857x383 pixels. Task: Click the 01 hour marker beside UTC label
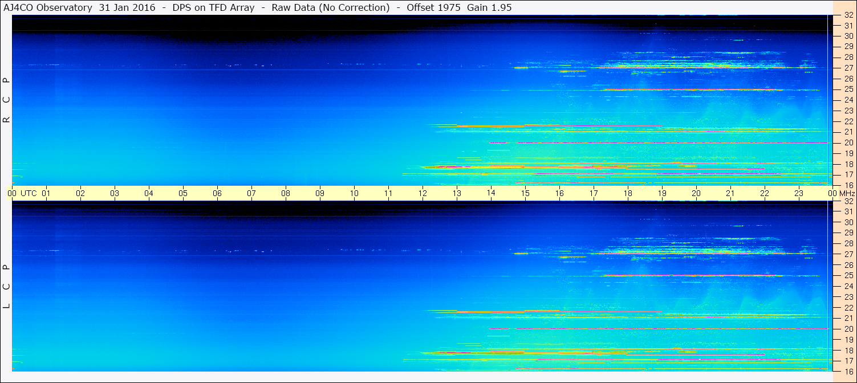coord(46,193)
